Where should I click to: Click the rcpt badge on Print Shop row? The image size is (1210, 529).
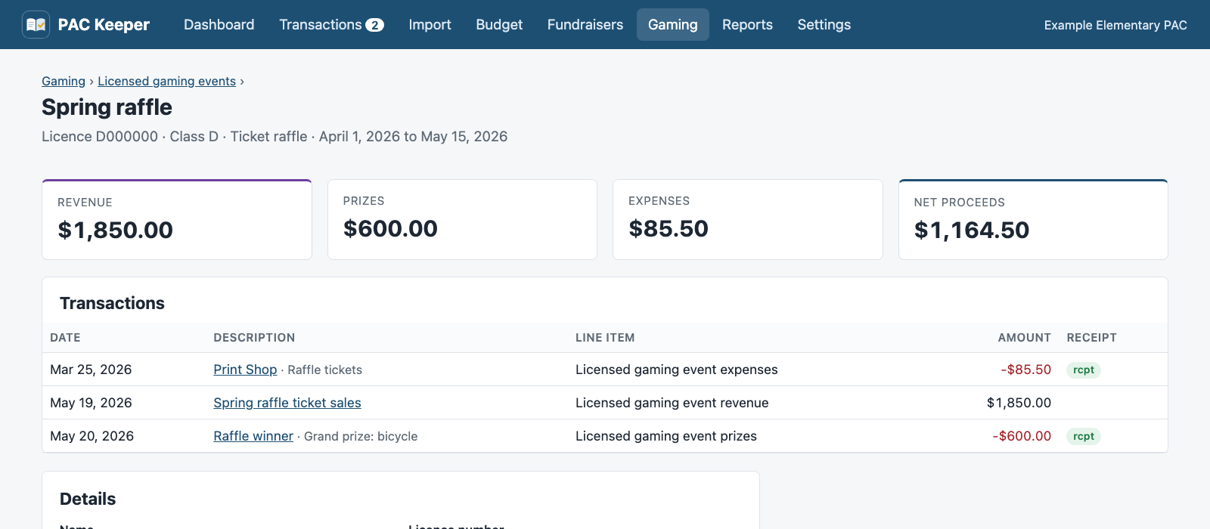click(1084, 370)
